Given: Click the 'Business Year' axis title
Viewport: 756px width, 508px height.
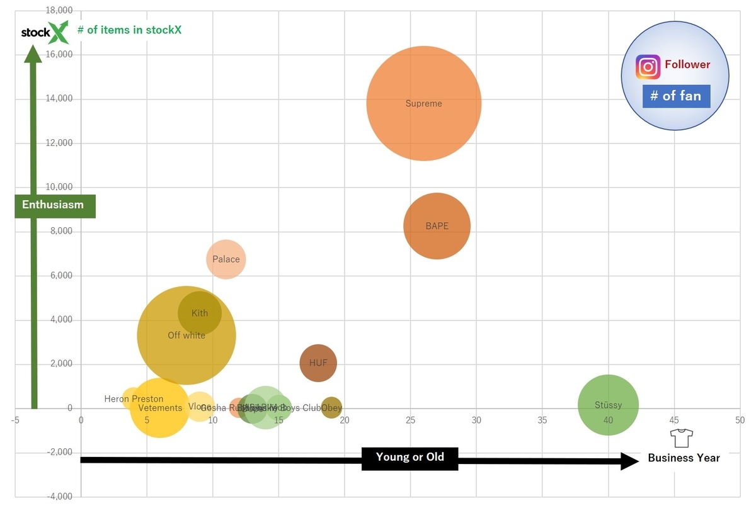Looking at the screenshot, I should click(x=684, y=458).
